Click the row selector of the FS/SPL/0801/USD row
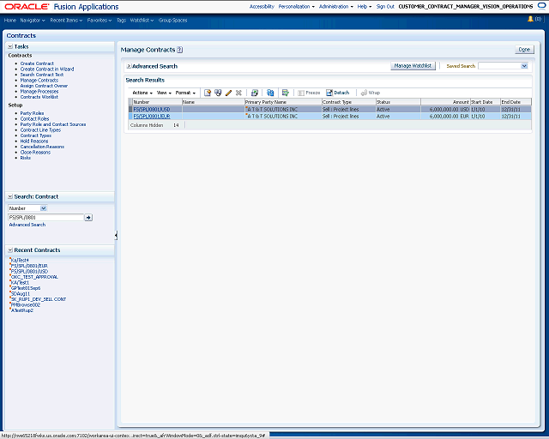This screenshot has width=549, height=439. coord(130,110)
